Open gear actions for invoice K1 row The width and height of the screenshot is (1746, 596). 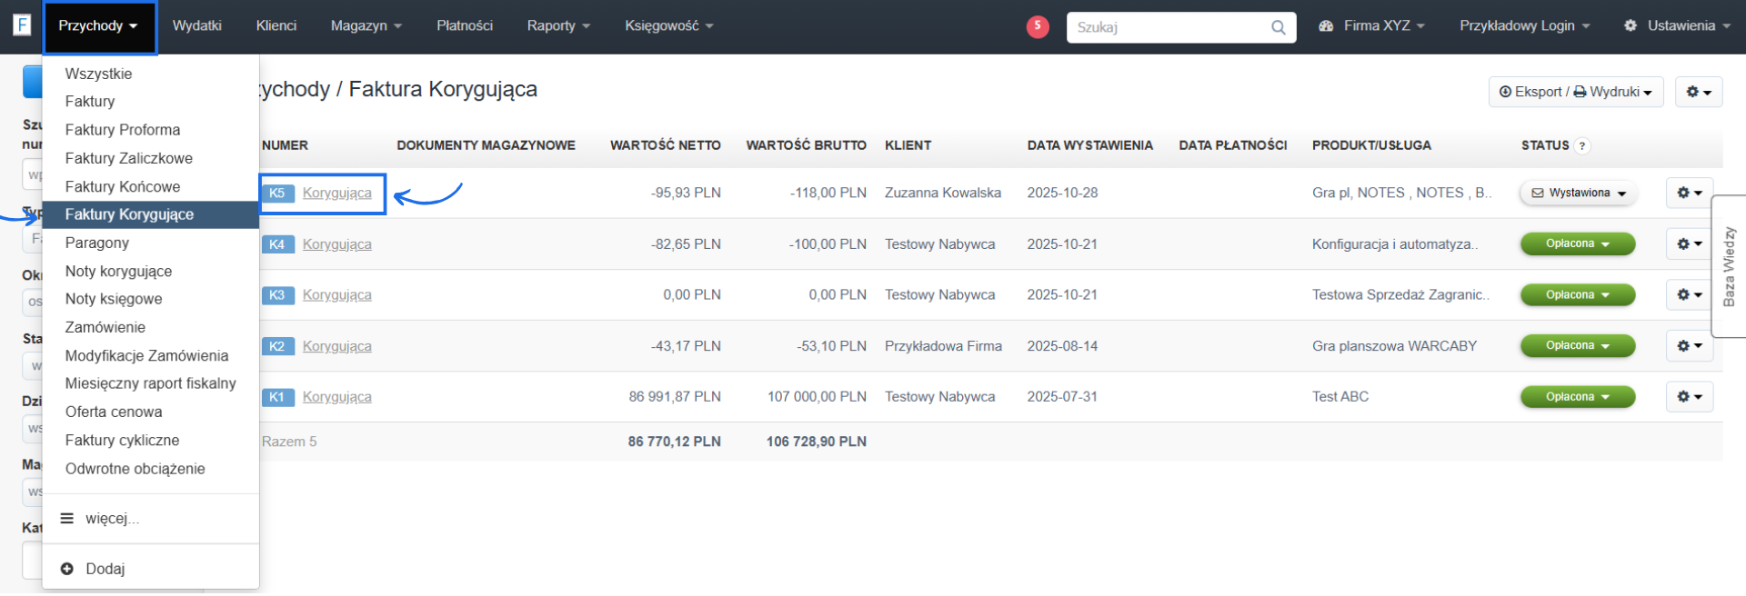click(1689, 397)
